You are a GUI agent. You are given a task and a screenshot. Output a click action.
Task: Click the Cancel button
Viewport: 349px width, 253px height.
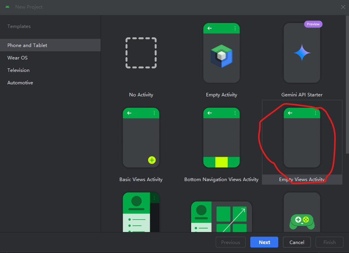coord(297,242)
